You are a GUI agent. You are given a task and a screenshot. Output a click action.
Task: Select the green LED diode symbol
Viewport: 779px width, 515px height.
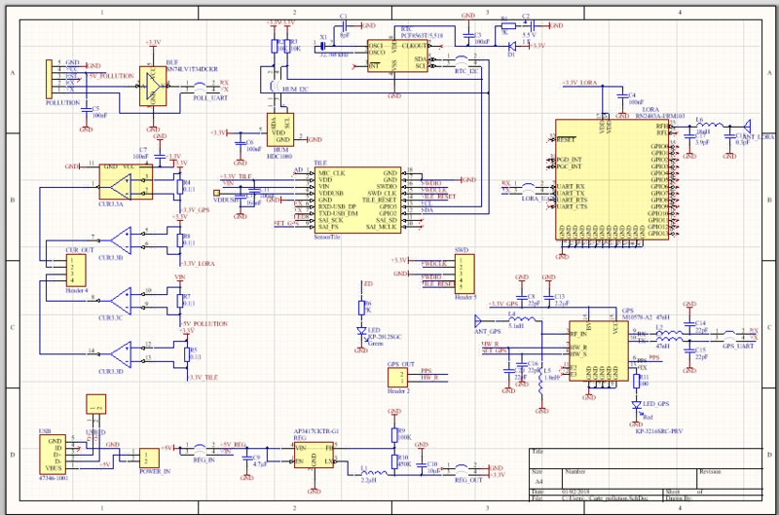[x=362, y=331]
